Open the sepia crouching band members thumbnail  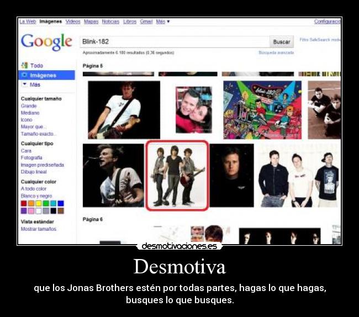324,110
